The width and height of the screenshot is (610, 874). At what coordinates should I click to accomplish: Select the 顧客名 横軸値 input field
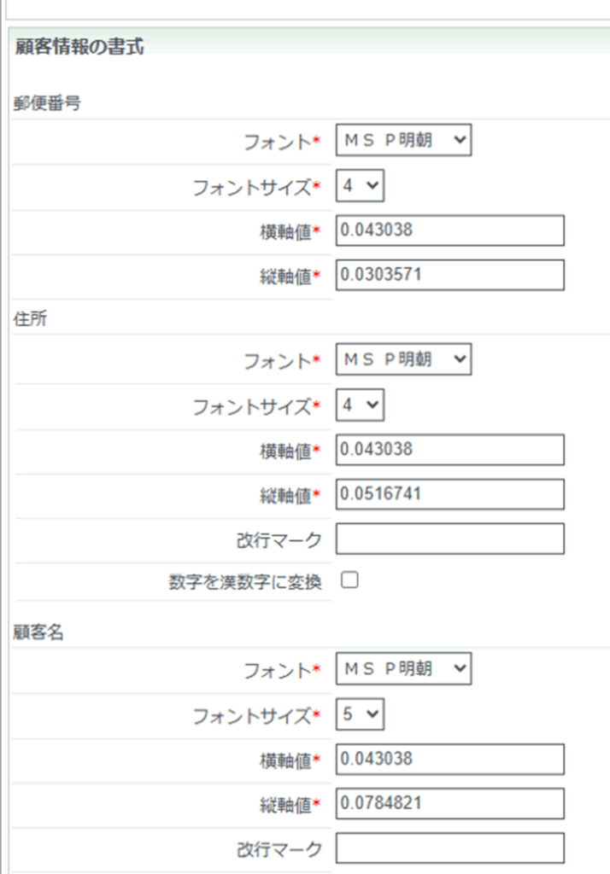[450, 759]
